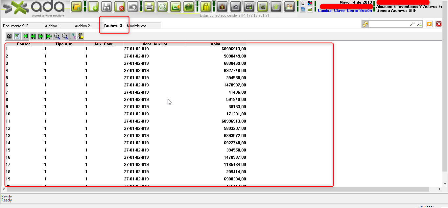448x208 pixels.
Task: Click the small list icon near date
Action: [x=303, y=3]
